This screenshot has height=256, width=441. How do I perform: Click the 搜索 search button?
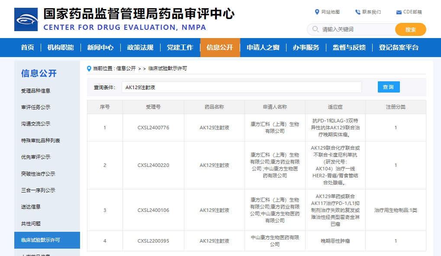point(410,29)
